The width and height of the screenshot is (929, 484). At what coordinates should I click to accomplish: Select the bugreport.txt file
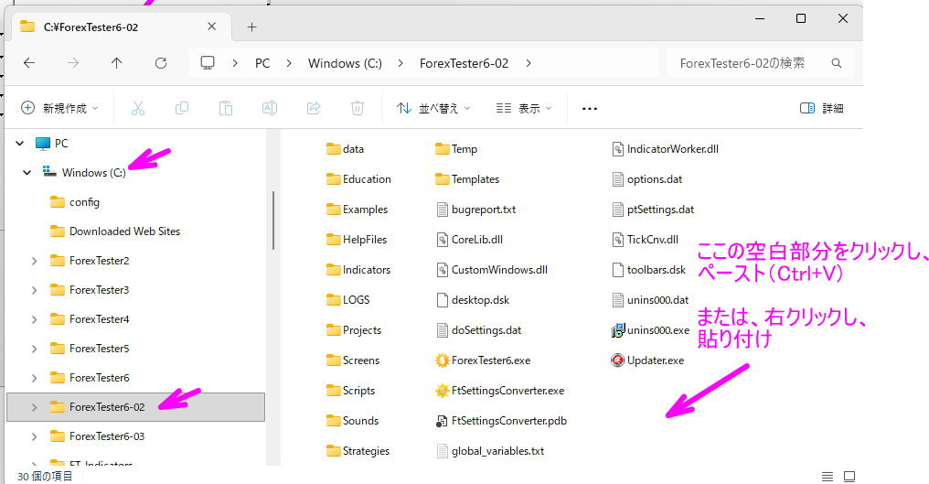(x=475, y=210)
